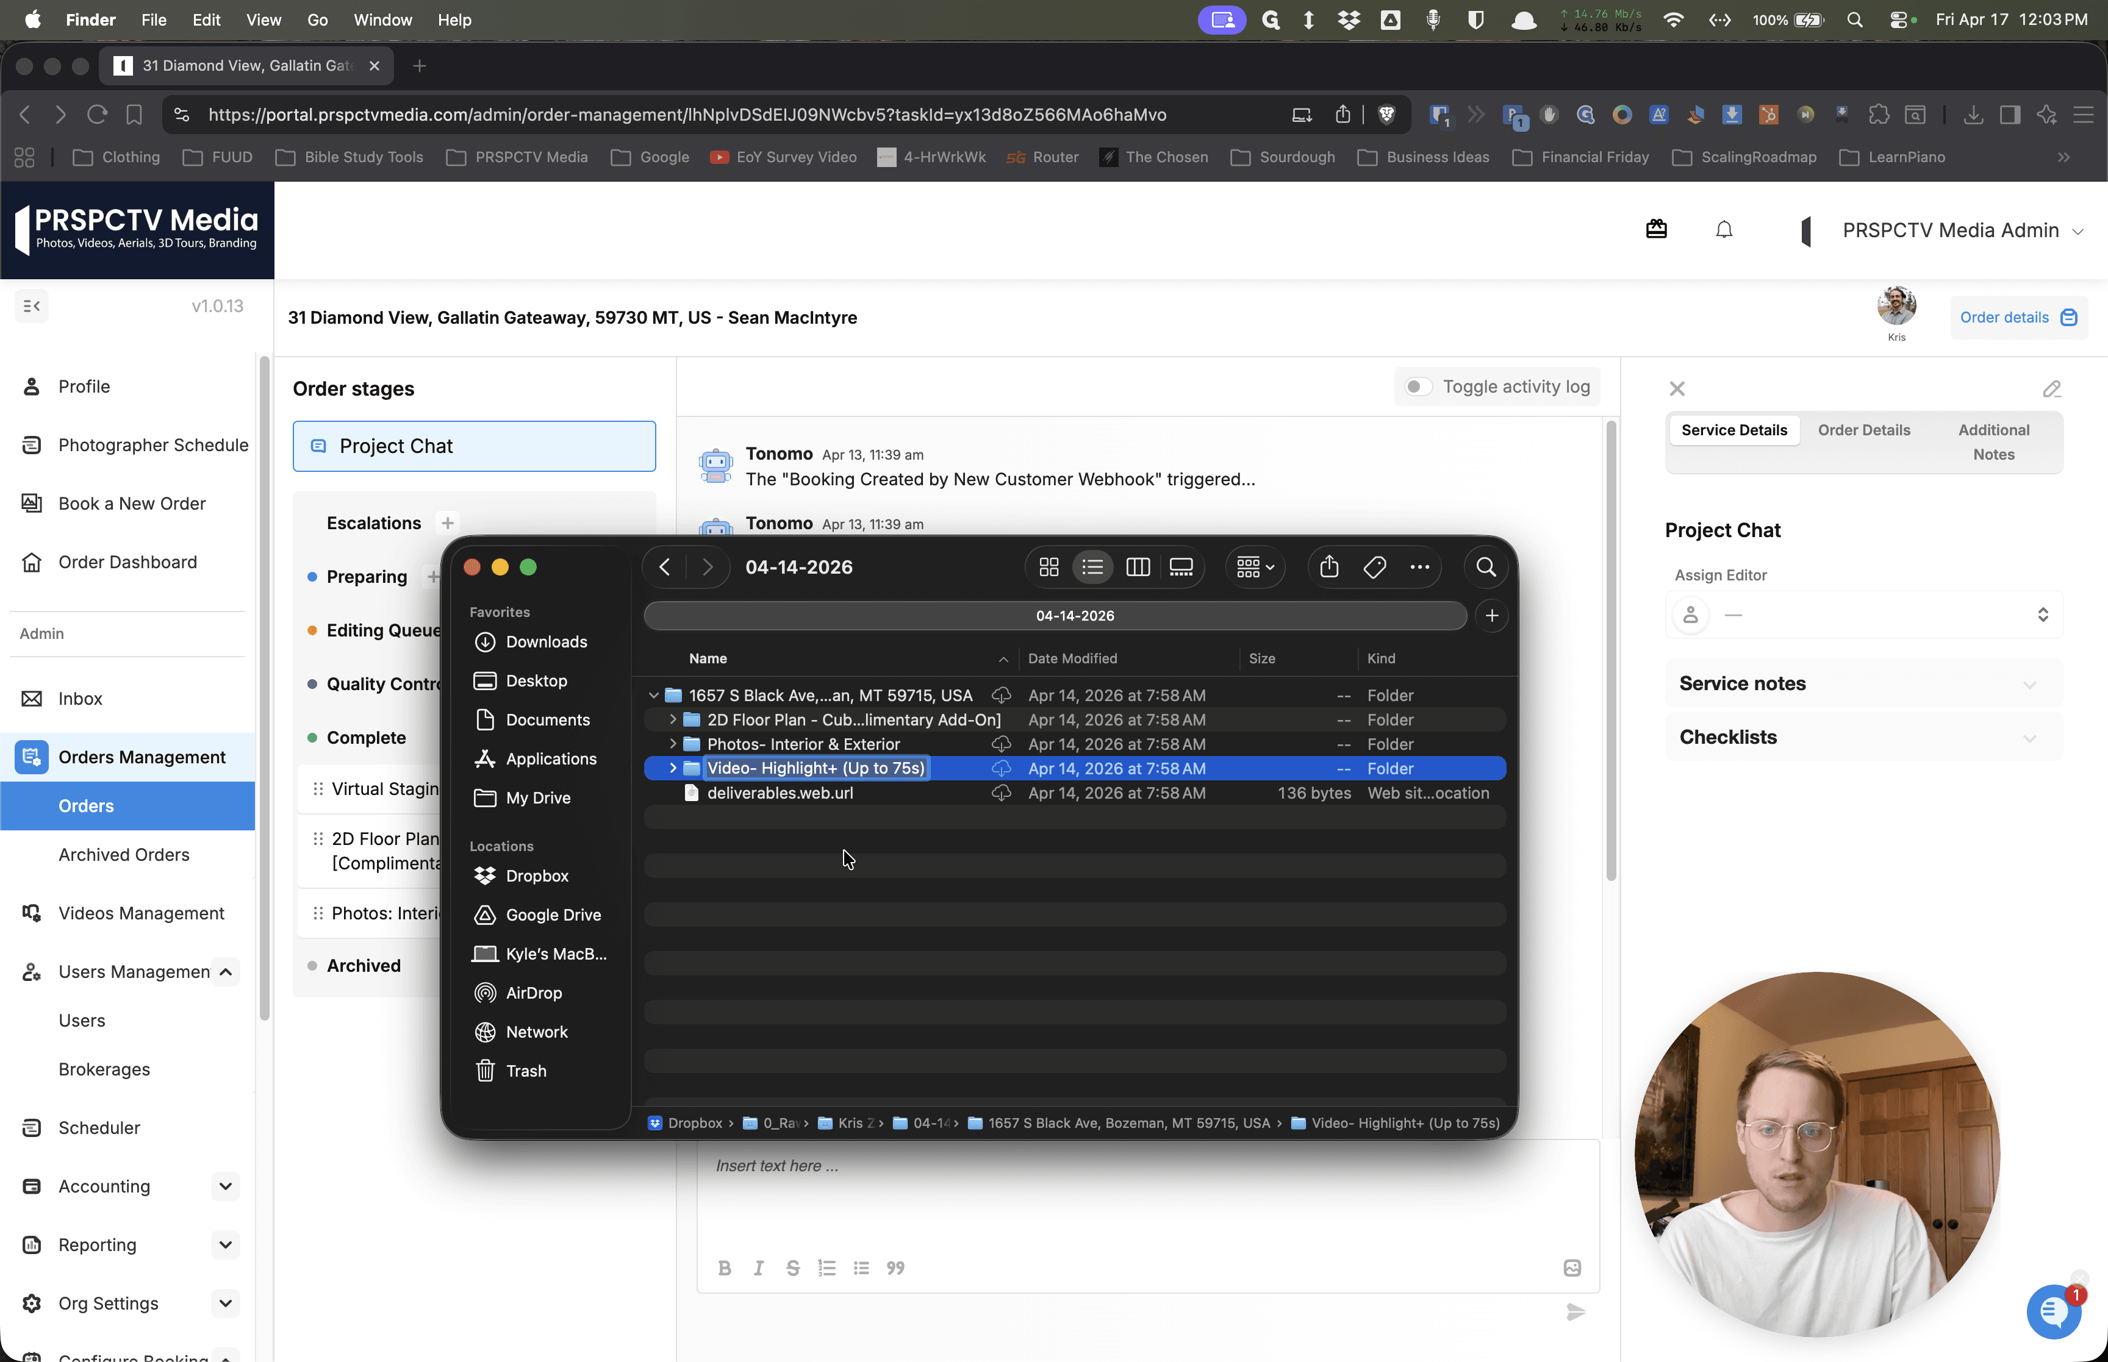2108x1362 pixels.
Task: Switch to the Additional Notes tab
Action: (x=1993, y=442)
